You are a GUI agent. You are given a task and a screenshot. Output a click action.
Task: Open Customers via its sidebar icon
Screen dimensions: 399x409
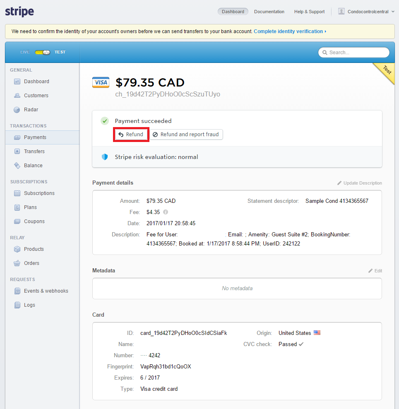[17, 96]
